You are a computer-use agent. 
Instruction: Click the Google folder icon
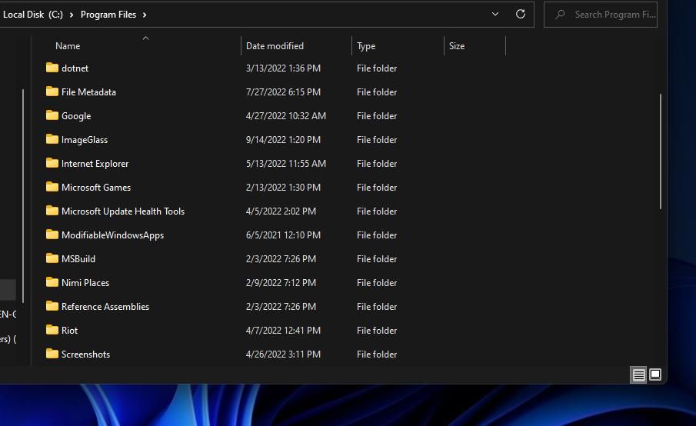click(52, 115)
